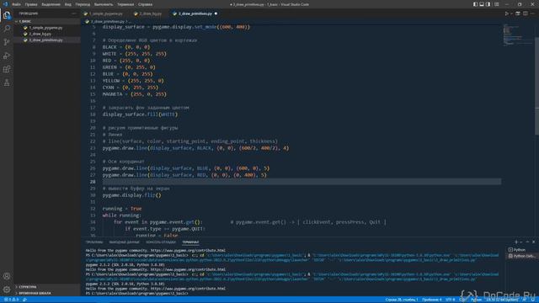The height and width of the screenshot is (303, 539).
Task: Open the View (Вид) menu
Action: [68, 4]
